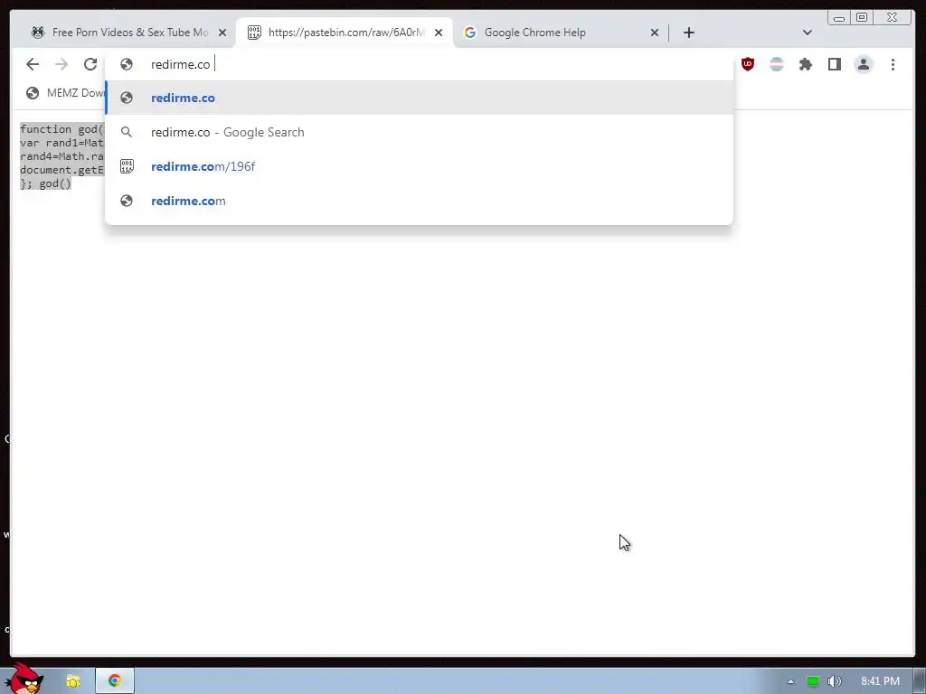Expand the tab search dropdown
926x694 pixels.
pyautogui.click(x=808, y=33)
